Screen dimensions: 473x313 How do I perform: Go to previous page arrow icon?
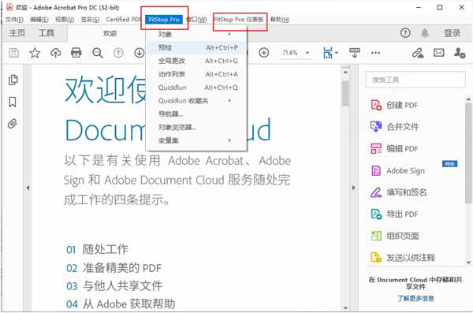click(x=118, y=53)
